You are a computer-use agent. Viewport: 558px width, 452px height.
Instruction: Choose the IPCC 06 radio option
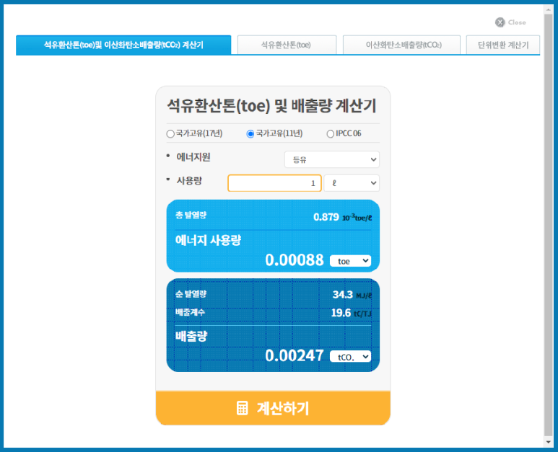point(331,133)
